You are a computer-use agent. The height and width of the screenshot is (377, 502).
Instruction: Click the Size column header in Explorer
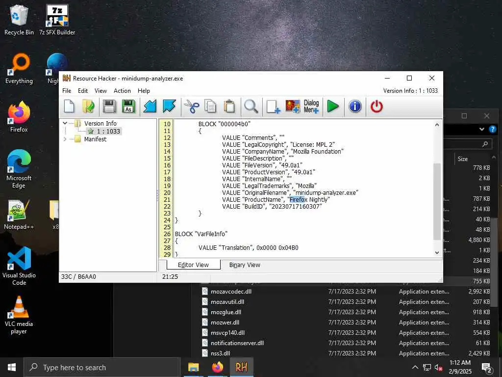click(x=463, y=159)
